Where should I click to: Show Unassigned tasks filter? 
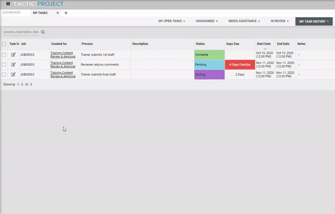pyautogui.click(x=207, y=21)
